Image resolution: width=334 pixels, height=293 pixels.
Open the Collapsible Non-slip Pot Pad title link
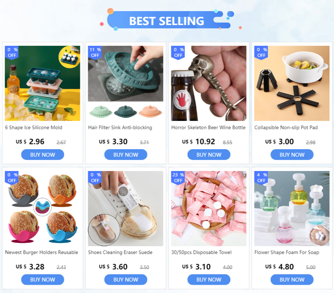click(286, 127)
